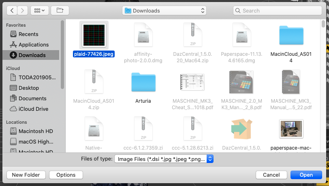Screen dimensions: 329x186
Task: Click the paperspace-mac- file name
Action: click(291, 148)
